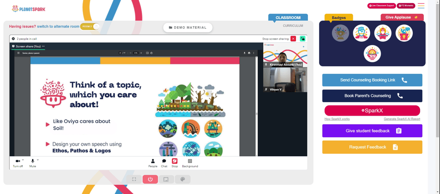
Task: Open PDF viewer more actions menu
Action: pos(254,53)
